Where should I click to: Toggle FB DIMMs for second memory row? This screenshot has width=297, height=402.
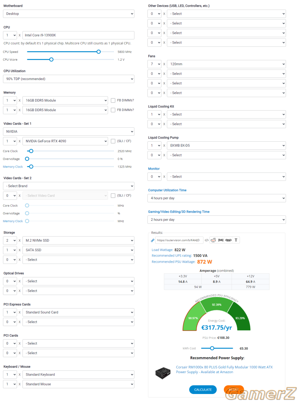point(113,110)
